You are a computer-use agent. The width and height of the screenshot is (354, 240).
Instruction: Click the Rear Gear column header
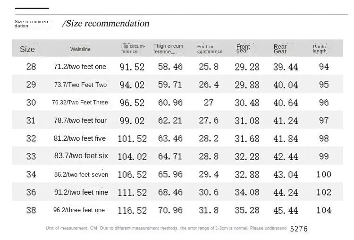(280, 49)
